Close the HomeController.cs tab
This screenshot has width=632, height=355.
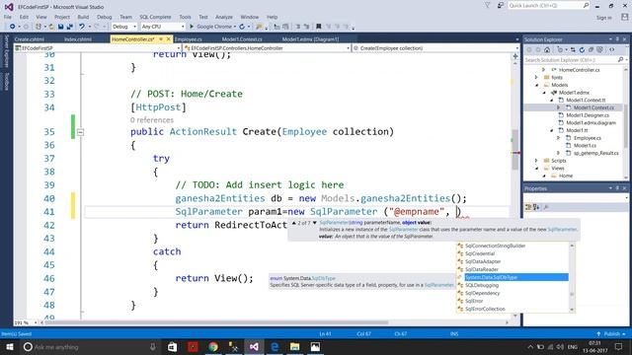pyautogui.click(x=169, y=39)
